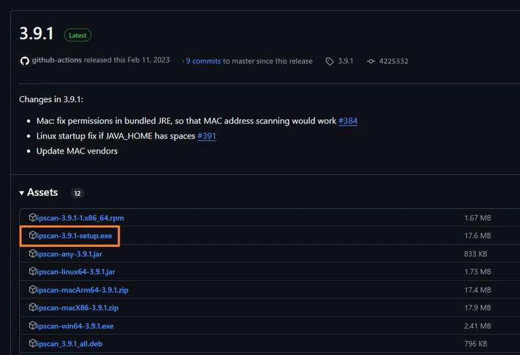Click the green Latest badge
The image size is (520, 355).
[77, 35]
